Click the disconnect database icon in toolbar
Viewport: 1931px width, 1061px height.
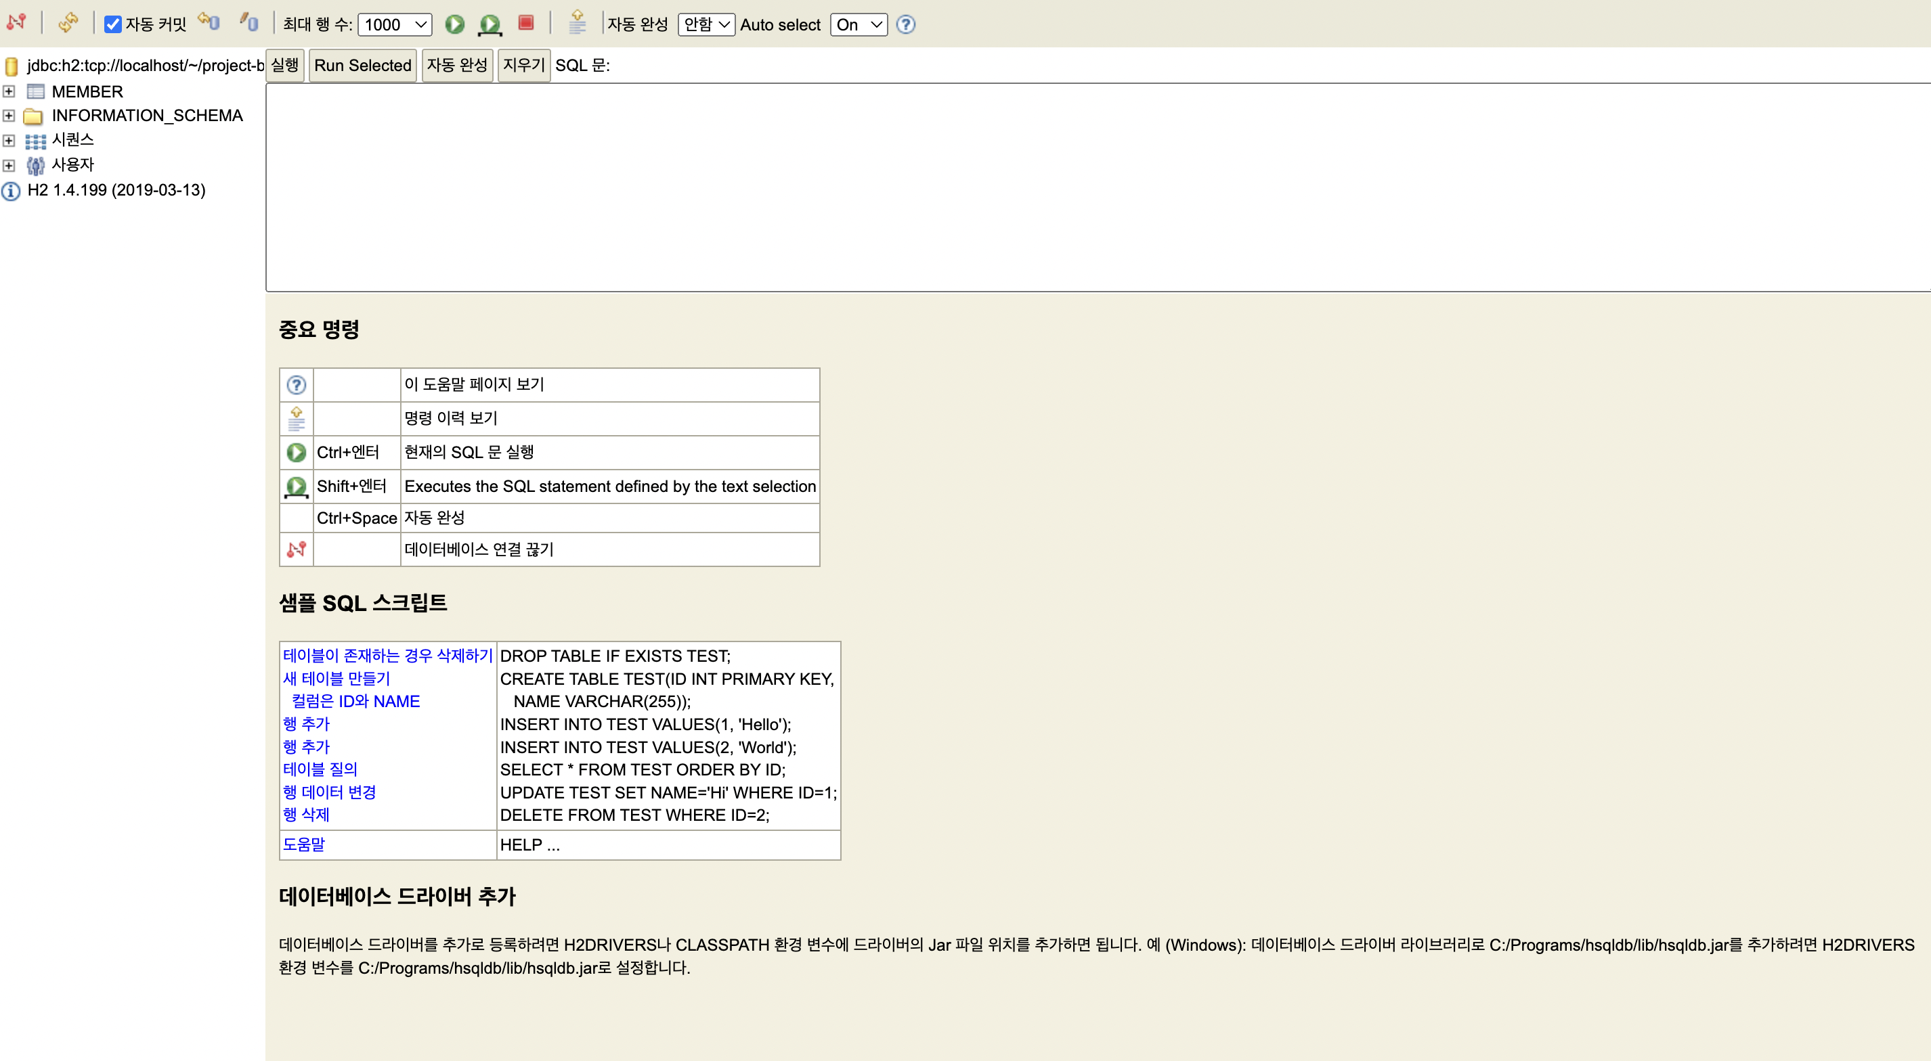tap(16, 23)
